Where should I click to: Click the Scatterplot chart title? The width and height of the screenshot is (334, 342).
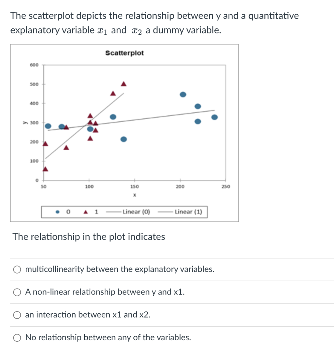125,53
